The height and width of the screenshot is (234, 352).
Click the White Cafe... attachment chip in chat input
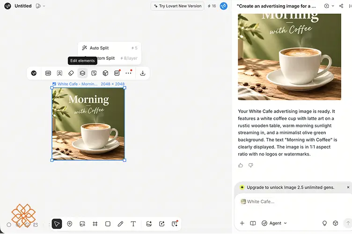click(x=257, y=201)
